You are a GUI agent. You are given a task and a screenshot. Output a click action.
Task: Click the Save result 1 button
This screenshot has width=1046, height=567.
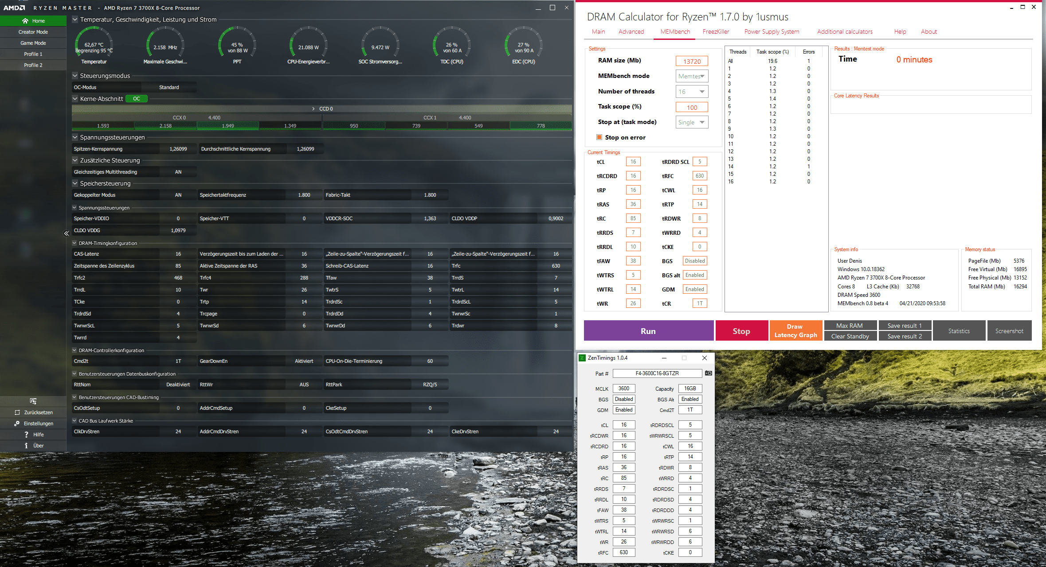point(905,325)
